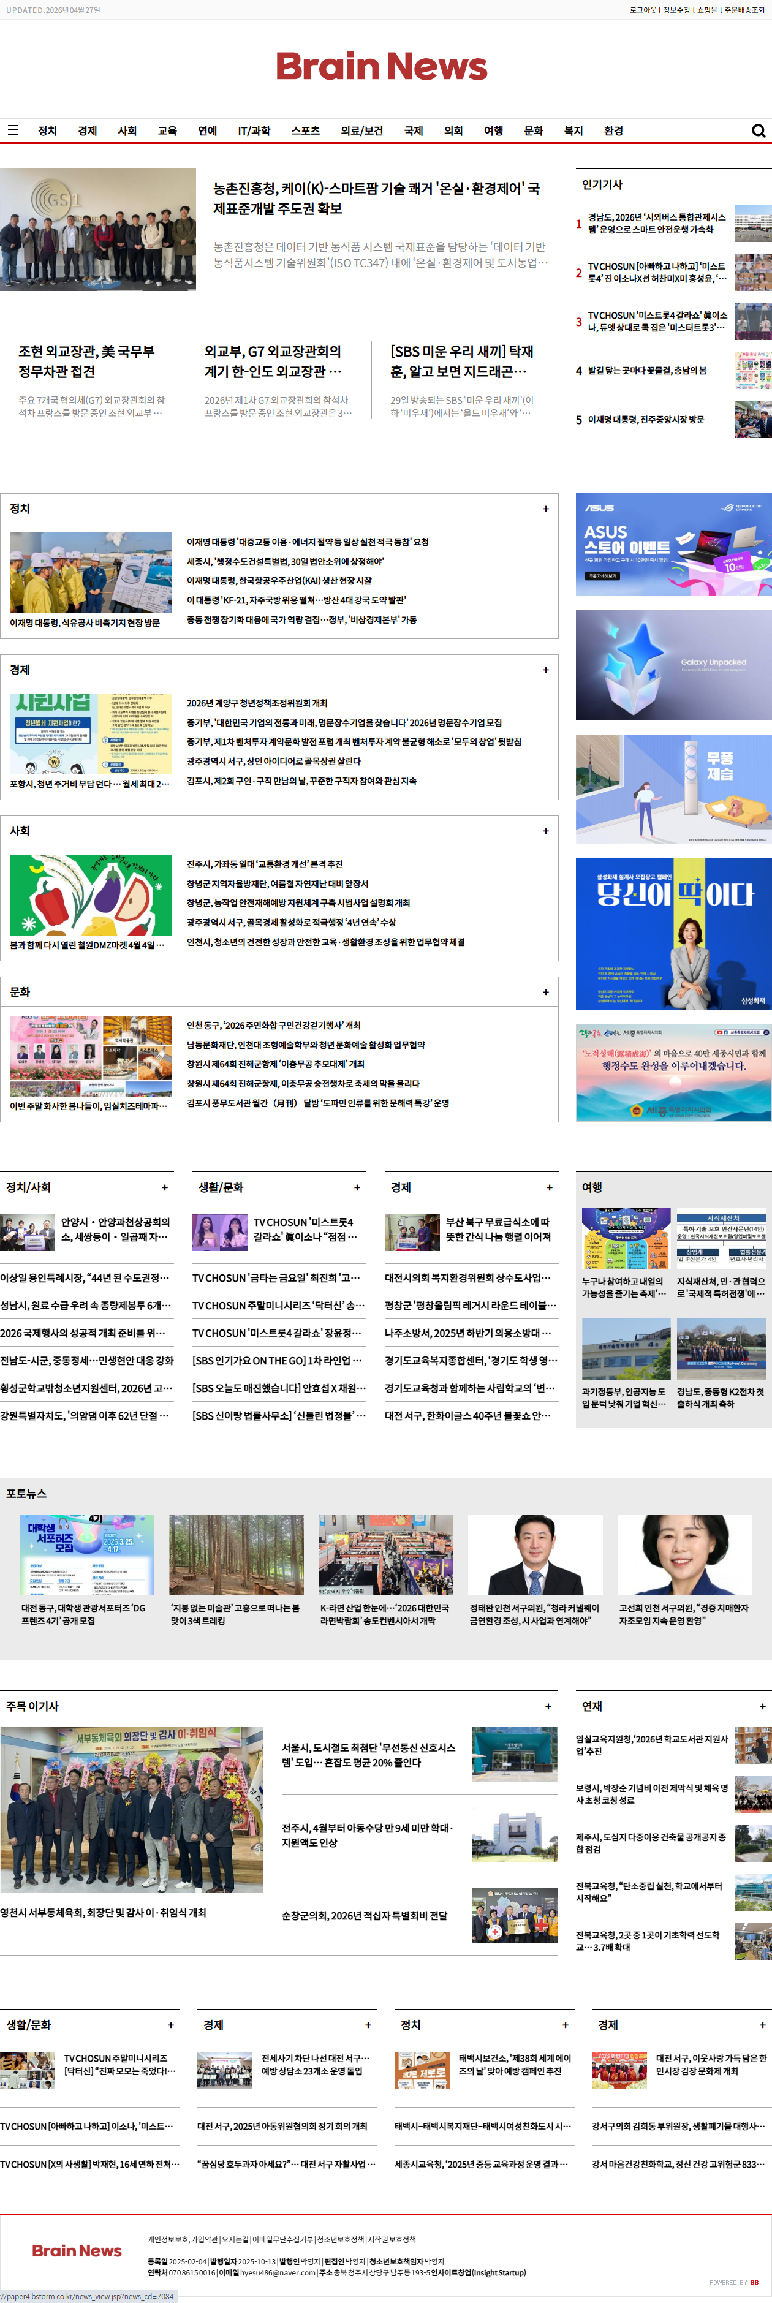This screenshot has height=2303, width=772.
Task: Expand the 경제 section above the 청년정책 headline
Action: click(546, 670)
